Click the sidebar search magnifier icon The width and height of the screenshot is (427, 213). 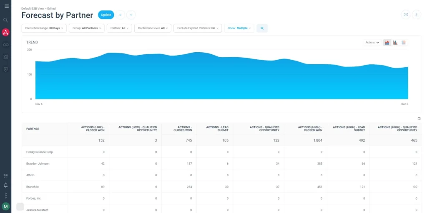(6, 20)
